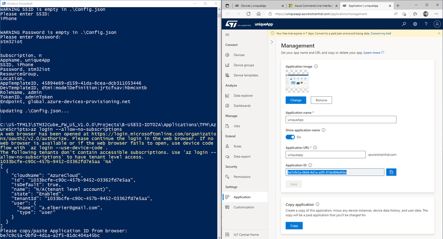Click pasted ID be7c9c5a line in PowerShell
The width and height of the screenshot is (443, 239).
coord(50,235)
